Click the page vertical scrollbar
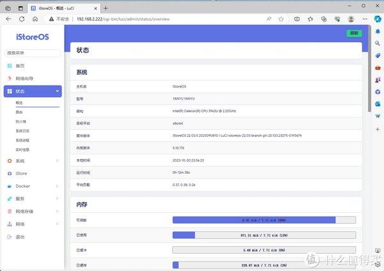The width and height of the screenshot is (384, 271). tap(369, 69)
